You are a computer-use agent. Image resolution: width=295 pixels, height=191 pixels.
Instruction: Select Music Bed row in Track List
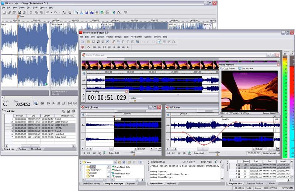tap(41, 134)
